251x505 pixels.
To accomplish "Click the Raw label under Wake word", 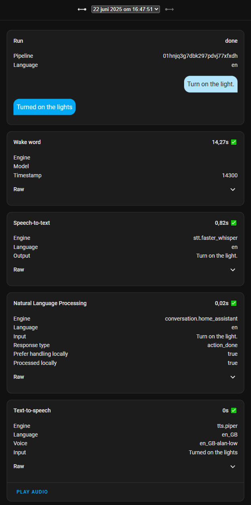I will (19, 189).
